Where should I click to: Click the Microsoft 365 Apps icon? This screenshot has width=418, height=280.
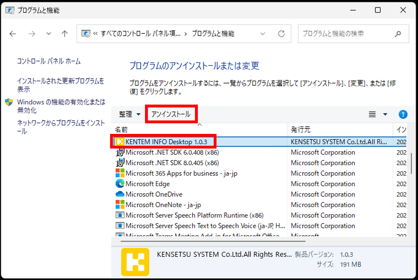pyautogui.click(x=119, y=173)
